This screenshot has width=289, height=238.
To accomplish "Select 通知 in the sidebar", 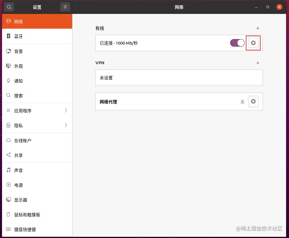I will pyautogui.click(x=37, y=81).
